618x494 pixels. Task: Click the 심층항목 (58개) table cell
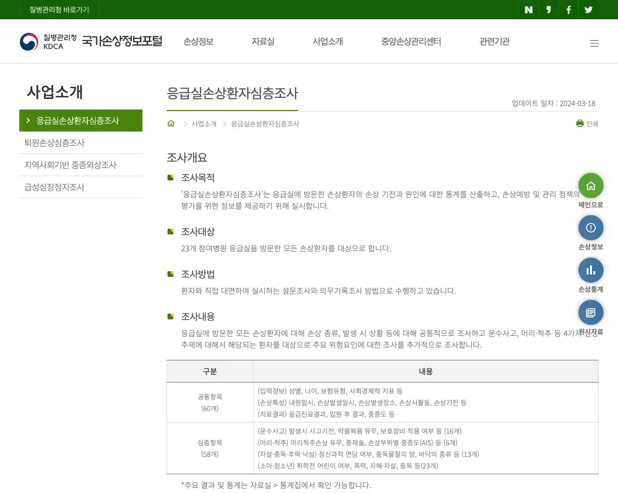click(210, 448)
